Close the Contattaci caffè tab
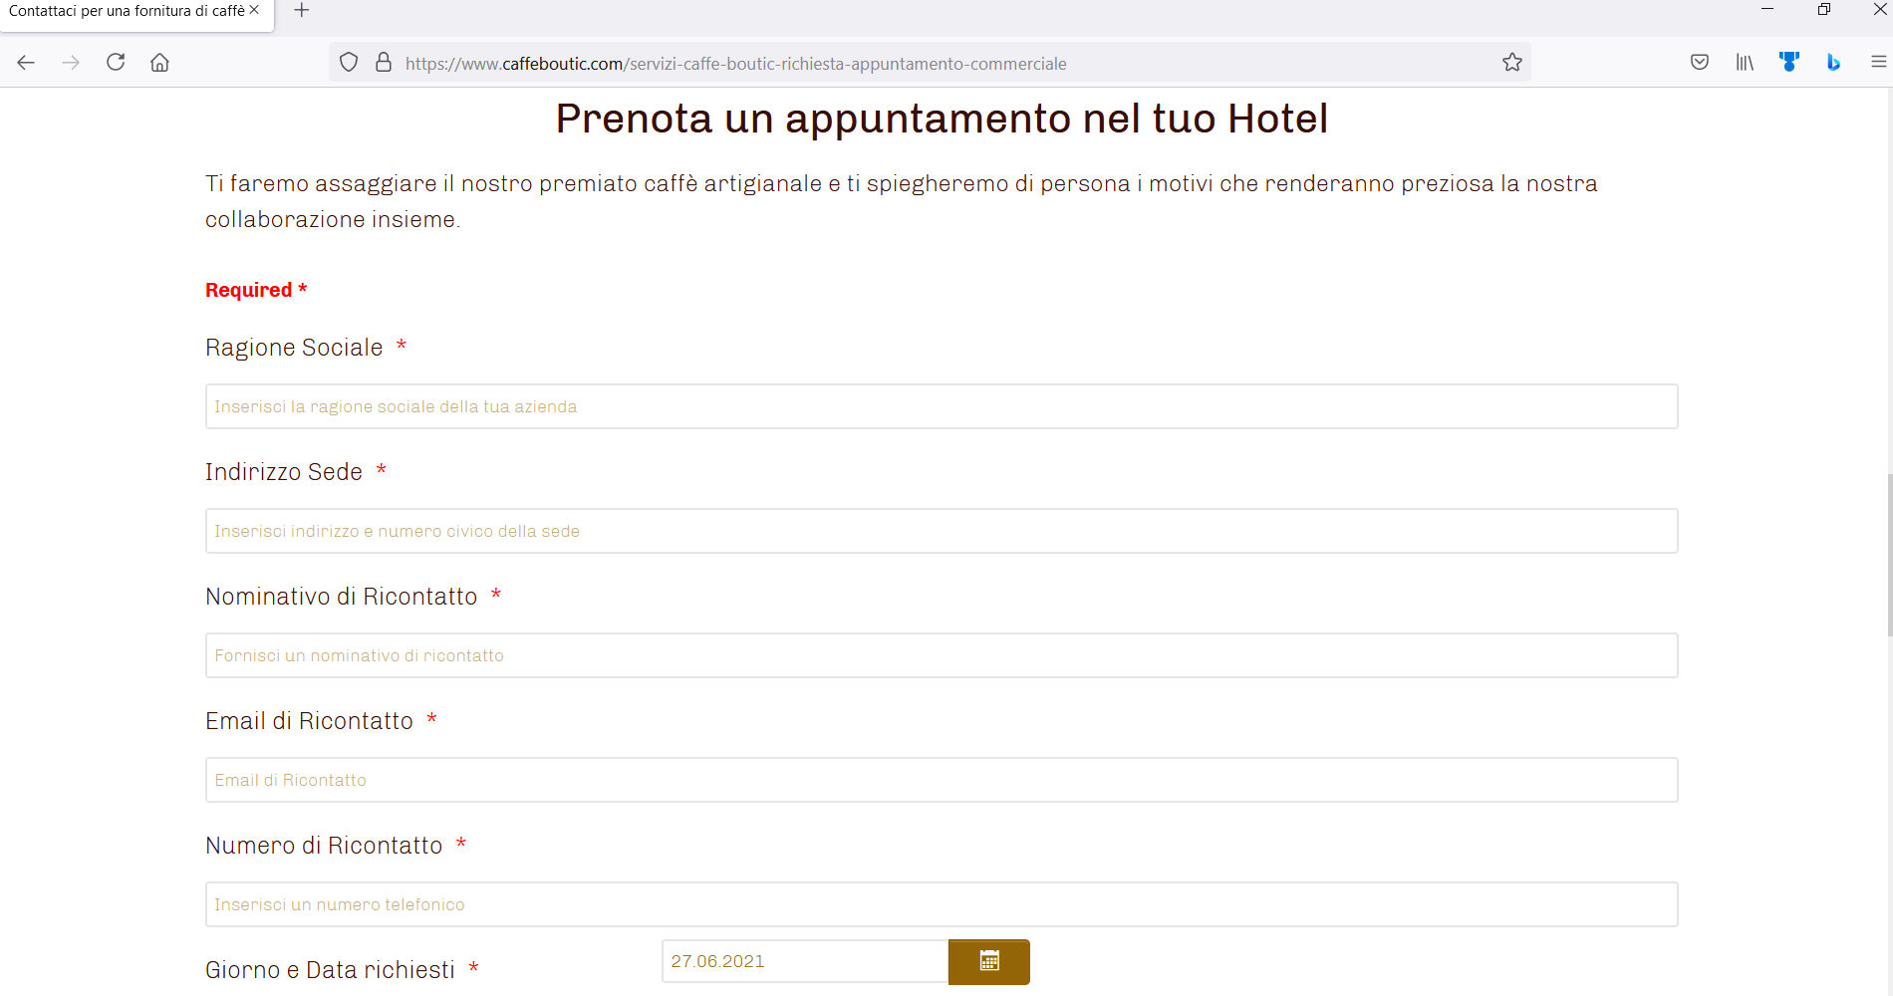 (x=255, y=10)
